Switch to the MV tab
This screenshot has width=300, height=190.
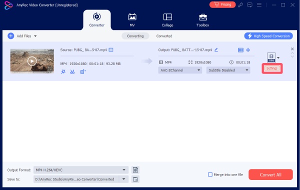132,20
